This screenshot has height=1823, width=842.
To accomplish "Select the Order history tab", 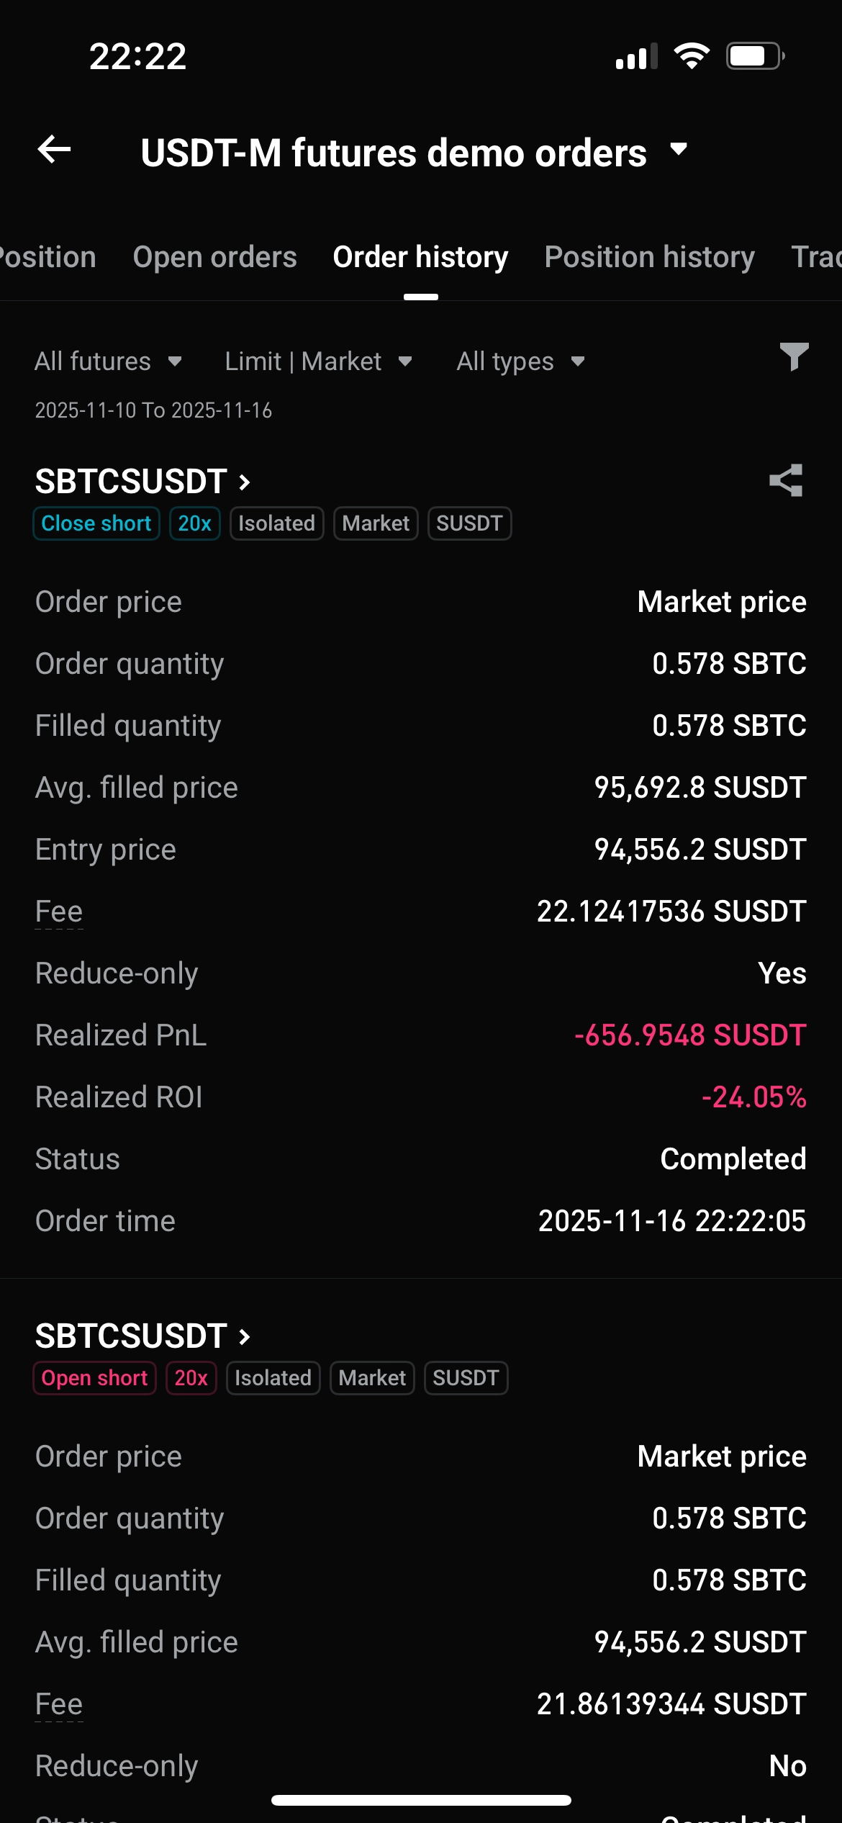I will click(x=420, y=257).
